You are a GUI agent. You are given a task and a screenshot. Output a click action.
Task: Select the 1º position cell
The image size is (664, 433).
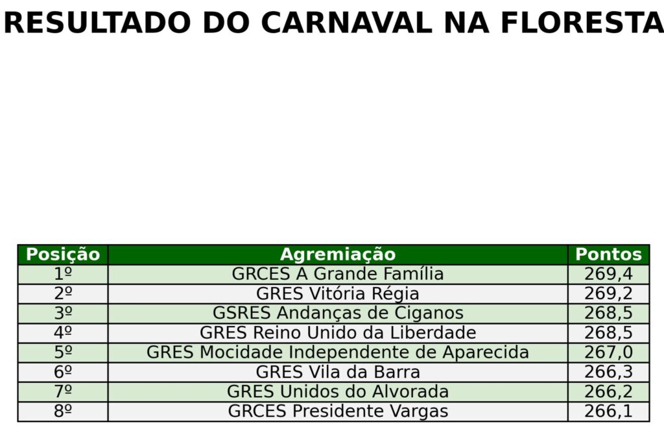[x=63, y=274]
